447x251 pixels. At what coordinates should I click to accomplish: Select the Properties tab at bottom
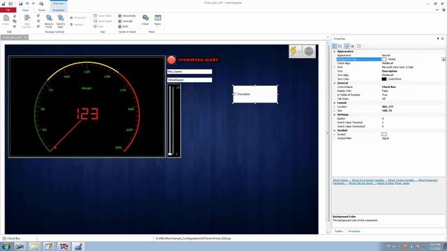pos(354,231)
